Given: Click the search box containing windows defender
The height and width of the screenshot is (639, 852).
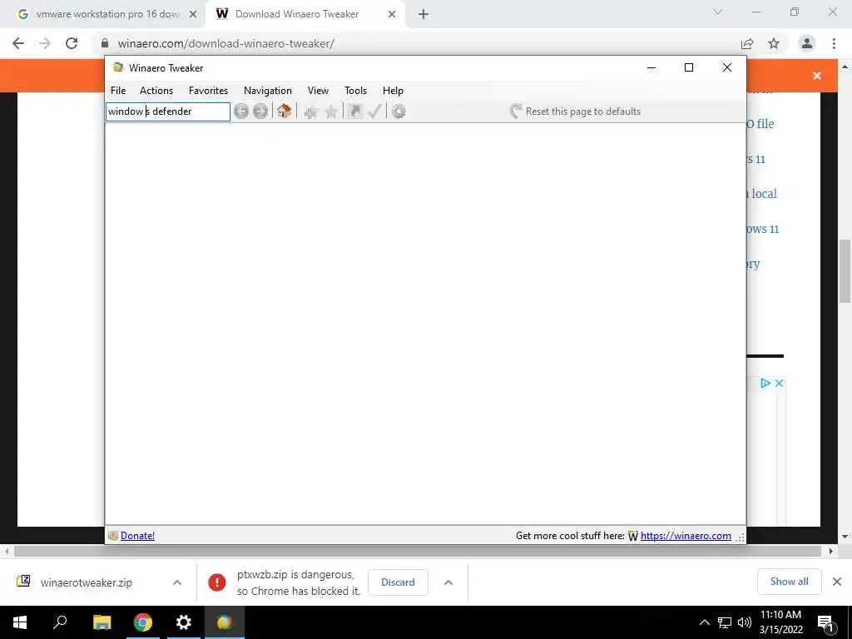Looking at the screenshot, I should pyautogui.click(x=168, y=111).
